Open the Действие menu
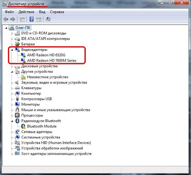This screenshot has height=175, width=191. tap(27, 12)
